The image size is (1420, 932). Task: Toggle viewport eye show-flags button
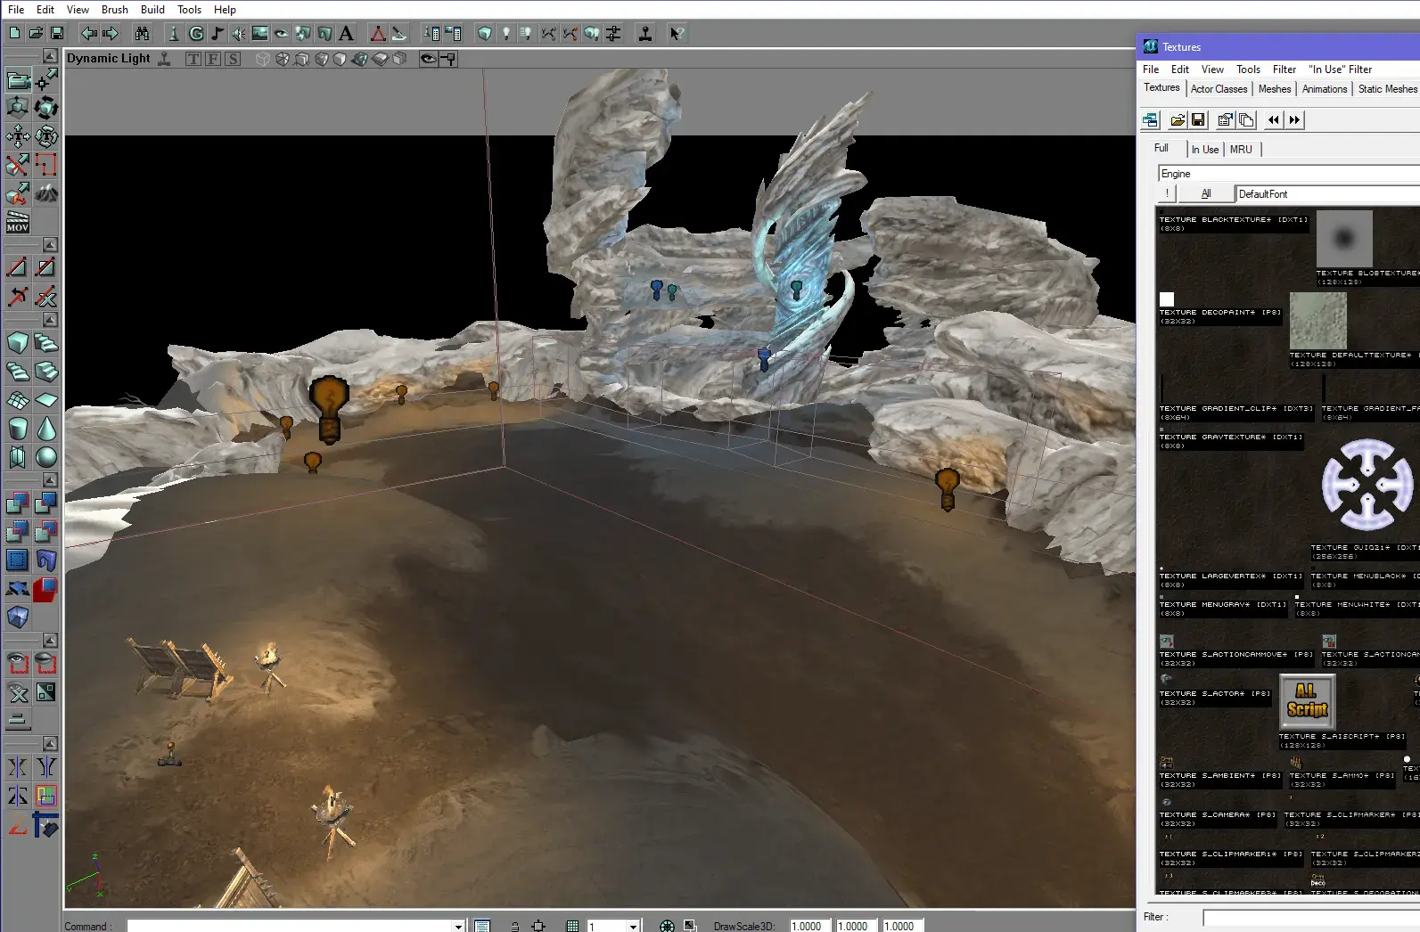429,59
